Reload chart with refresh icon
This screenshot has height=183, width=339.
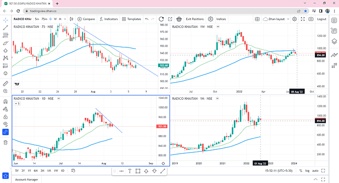tap(161, 19)
